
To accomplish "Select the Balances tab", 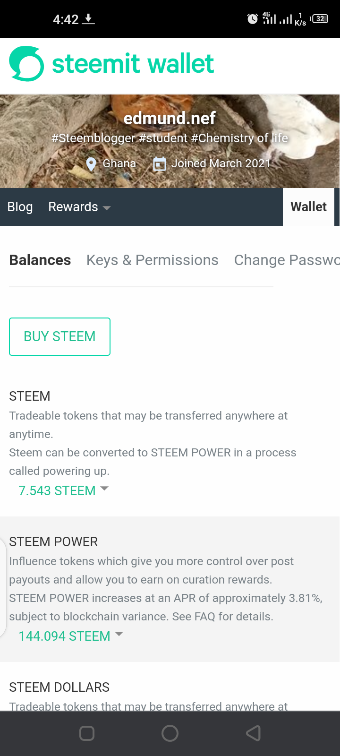I will 40,260.
